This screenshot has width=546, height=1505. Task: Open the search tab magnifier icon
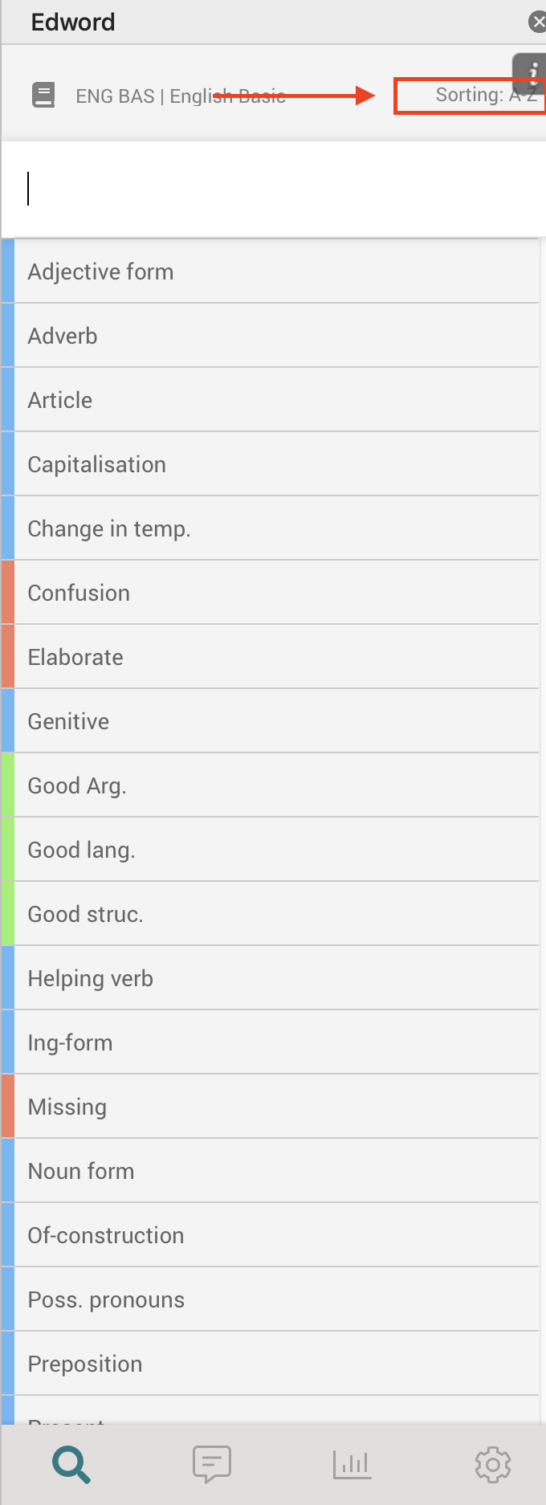point(71,1465)
